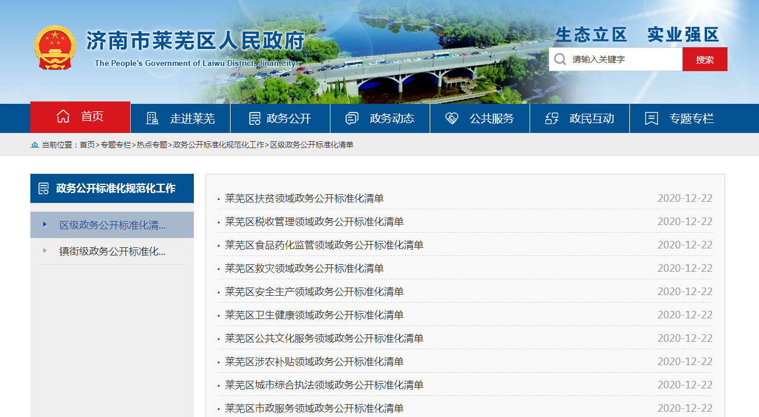Click the building icon beside 走进莱芜
Screen dimensions: 759x417
pyautogui.click(x=152, y=118)
